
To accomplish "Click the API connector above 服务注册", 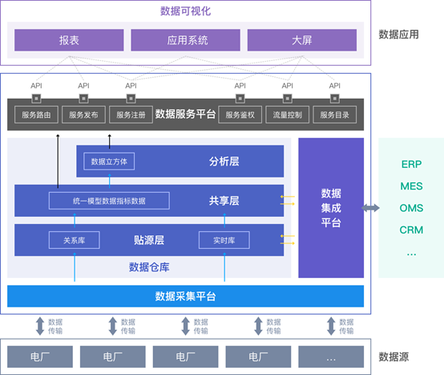I will coord(131,99).
